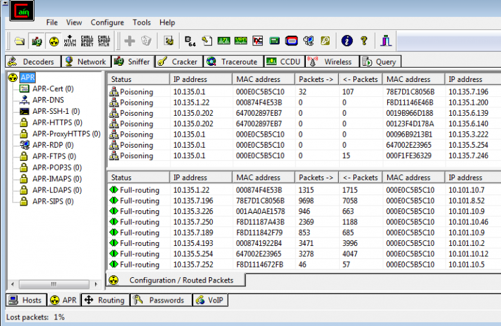Select the Configuration / Routed Packets tab
Image resolution: width=501 pixels, height=326 pixels.
[176, 280]
